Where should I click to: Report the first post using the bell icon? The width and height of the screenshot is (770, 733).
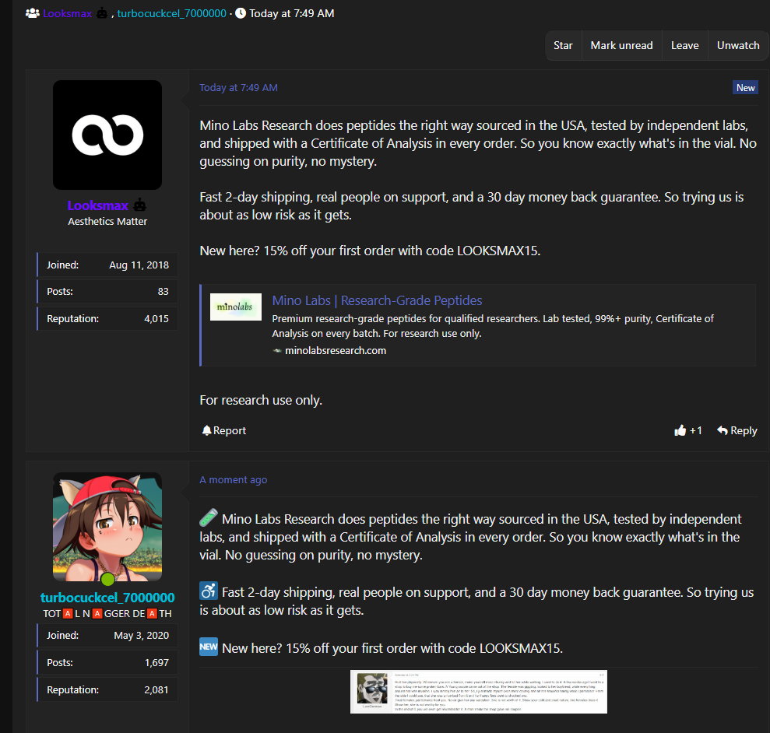(207, 430)
